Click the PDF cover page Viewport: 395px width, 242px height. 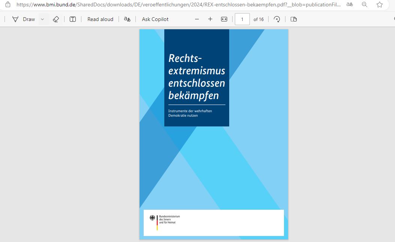point(213,134)
